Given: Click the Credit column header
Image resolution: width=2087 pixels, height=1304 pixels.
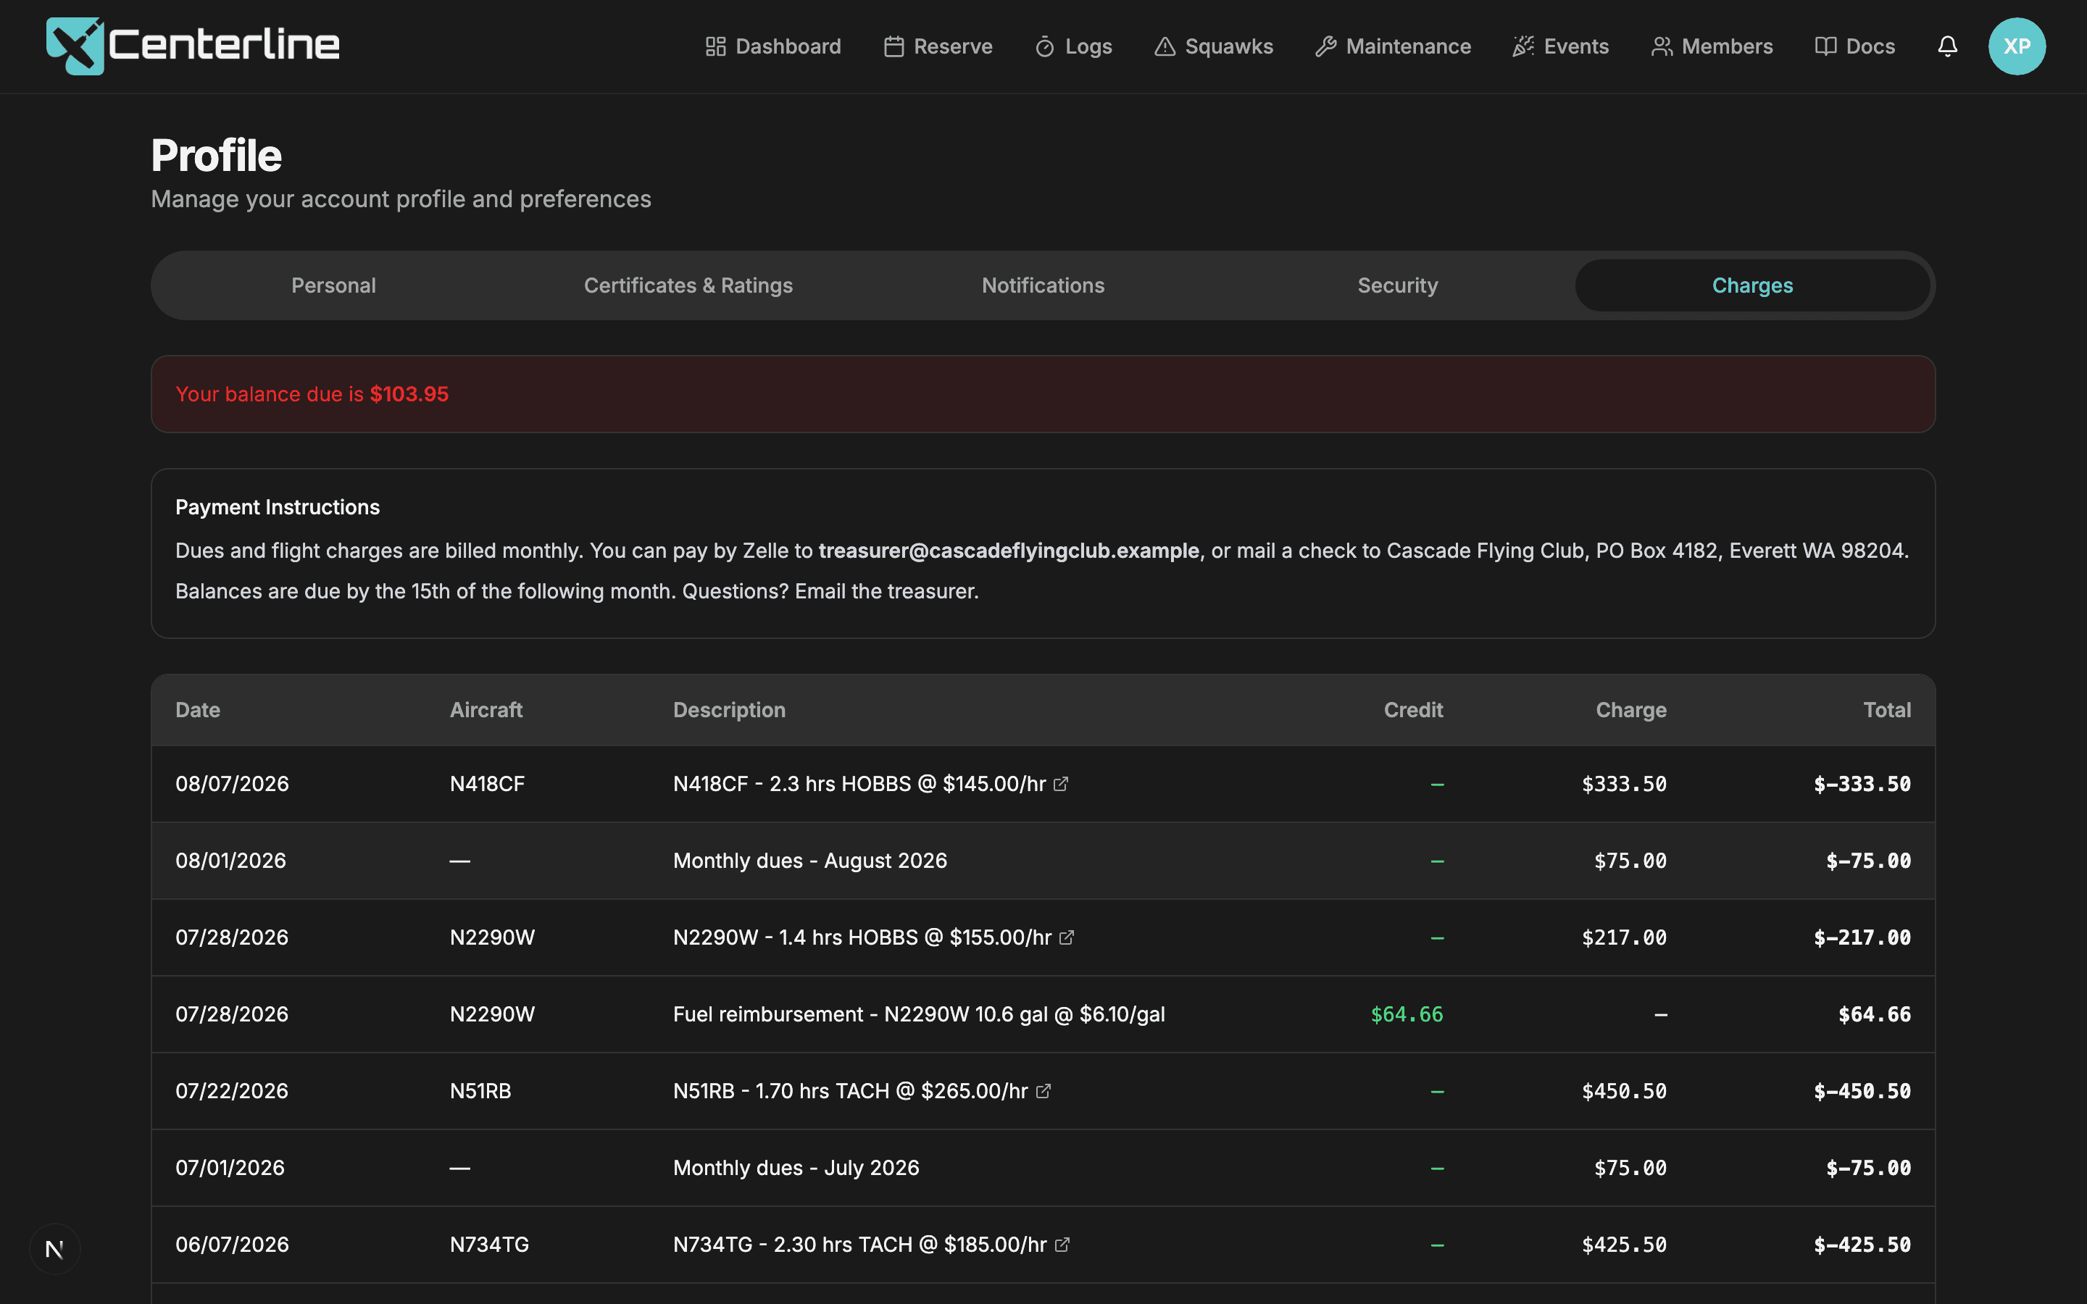Looking at the screenshot, I should pyautogui.click(x=1414, y=710).
